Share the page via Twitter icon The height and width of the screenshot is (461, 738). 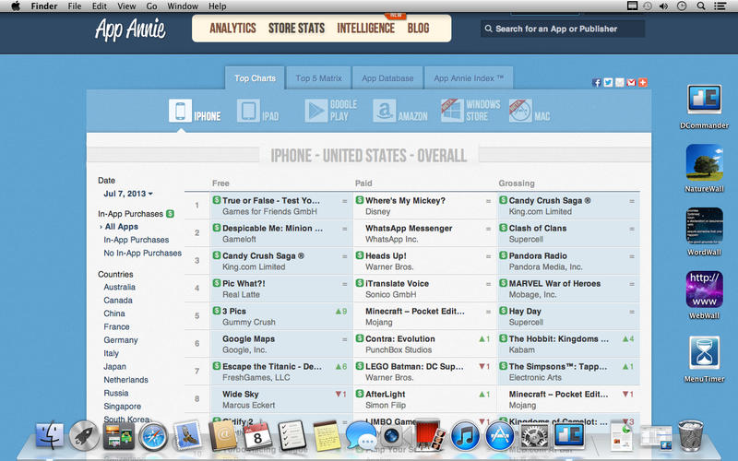click(608, 83)
